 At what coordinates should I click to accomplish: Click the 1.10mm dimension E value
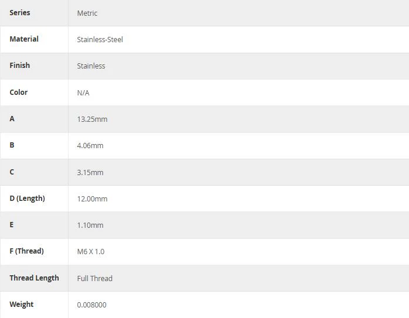point(90,225)
